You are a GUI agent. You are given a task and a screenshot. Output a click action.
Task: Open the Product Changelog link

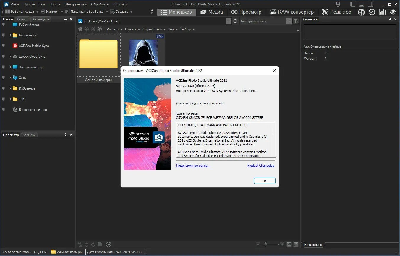point(261,166)
